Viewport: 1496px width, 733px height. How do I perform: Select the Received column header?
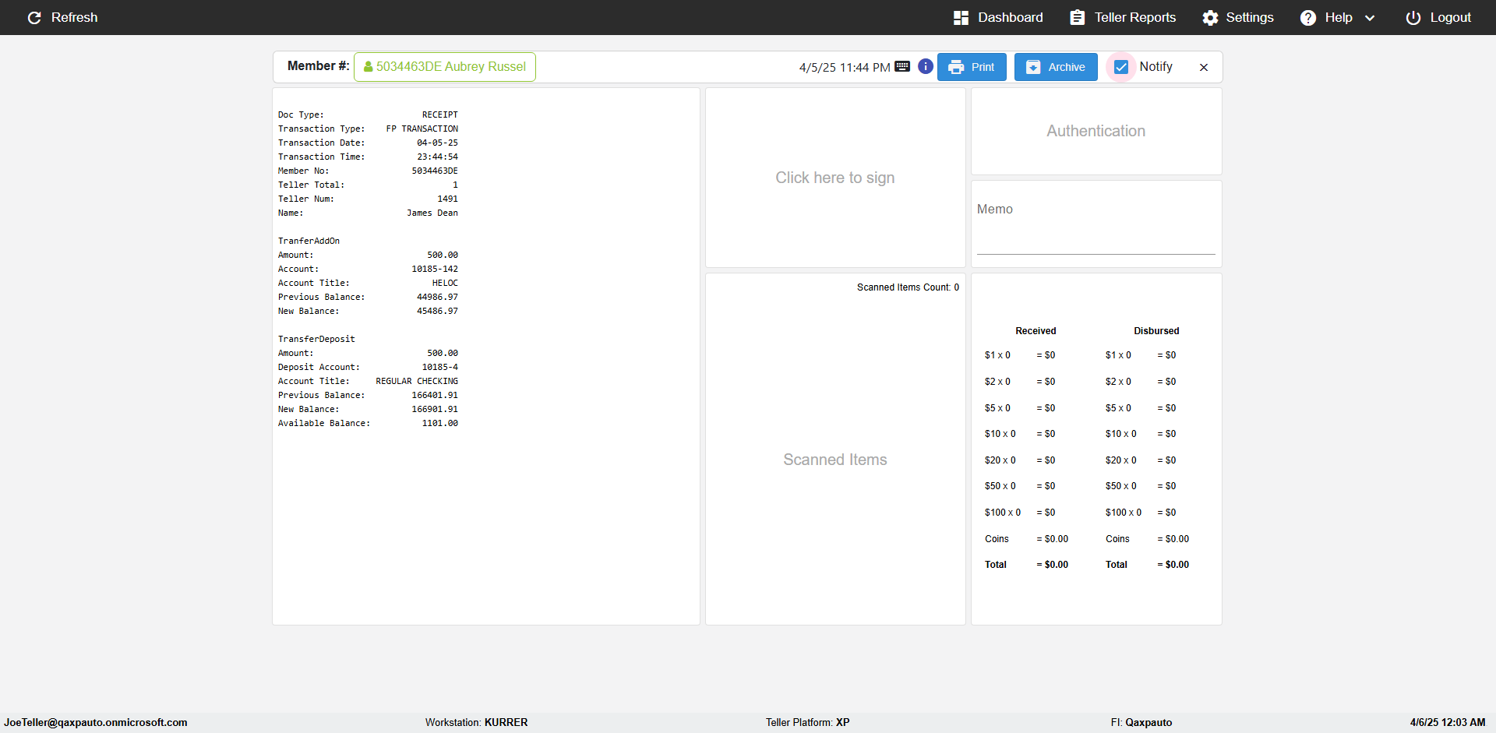(1036, 331)
